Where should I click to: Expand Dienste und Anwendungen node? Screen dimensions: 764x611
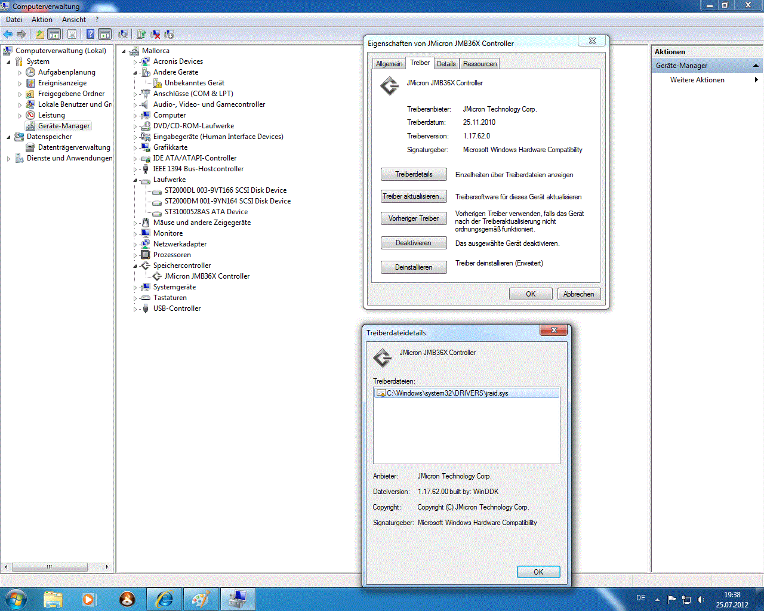pyautogui.click(x=8, y=159)
